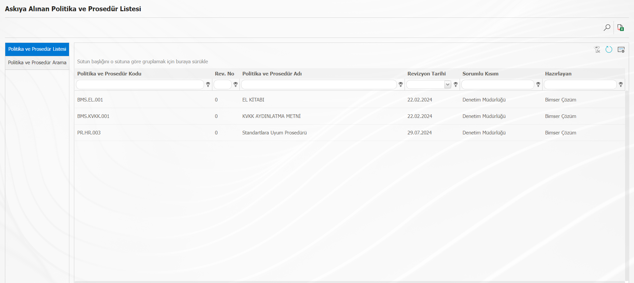Image resolution: width=634 pixels, height=283 pixels.
Task: Sort by Rev. No column header
Action: 225,74
